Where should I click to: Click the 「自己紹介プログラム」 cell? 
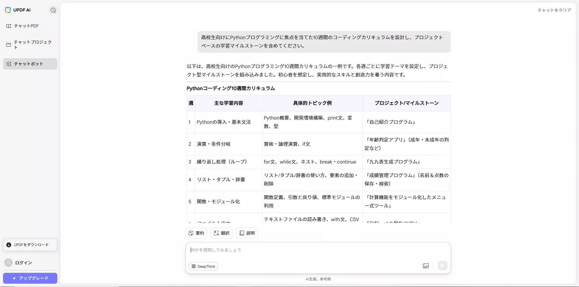pyautogui.click(x=407, y=122)
